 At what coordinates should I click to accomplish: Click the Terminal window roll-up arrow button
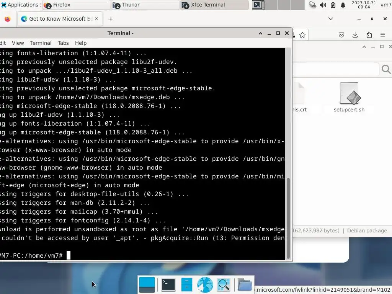260,33
